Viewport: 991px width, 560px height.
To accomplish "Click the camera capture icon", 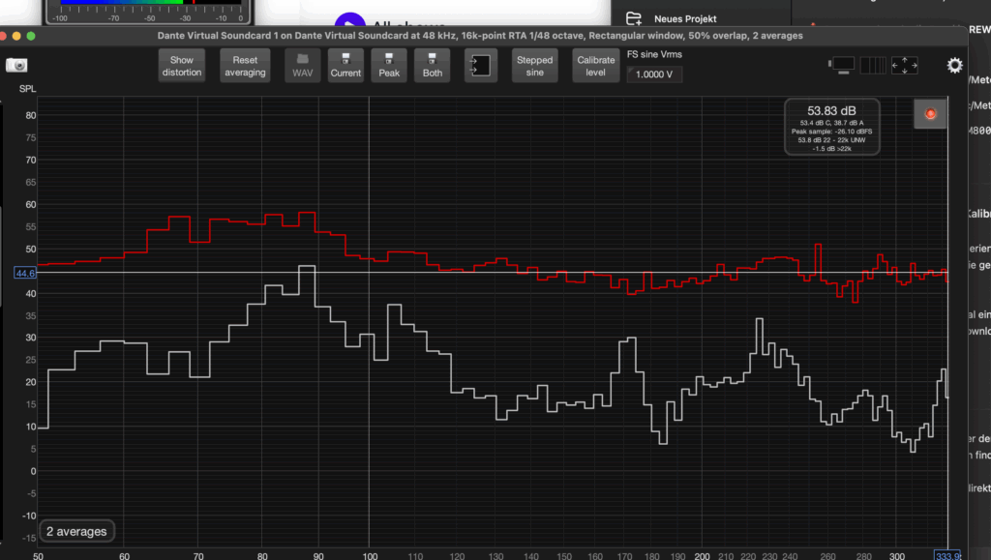I will coord(16,66).
